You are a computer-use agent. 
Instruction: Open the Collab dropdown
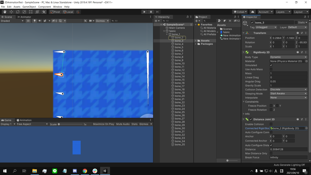(x=240, y=12)
